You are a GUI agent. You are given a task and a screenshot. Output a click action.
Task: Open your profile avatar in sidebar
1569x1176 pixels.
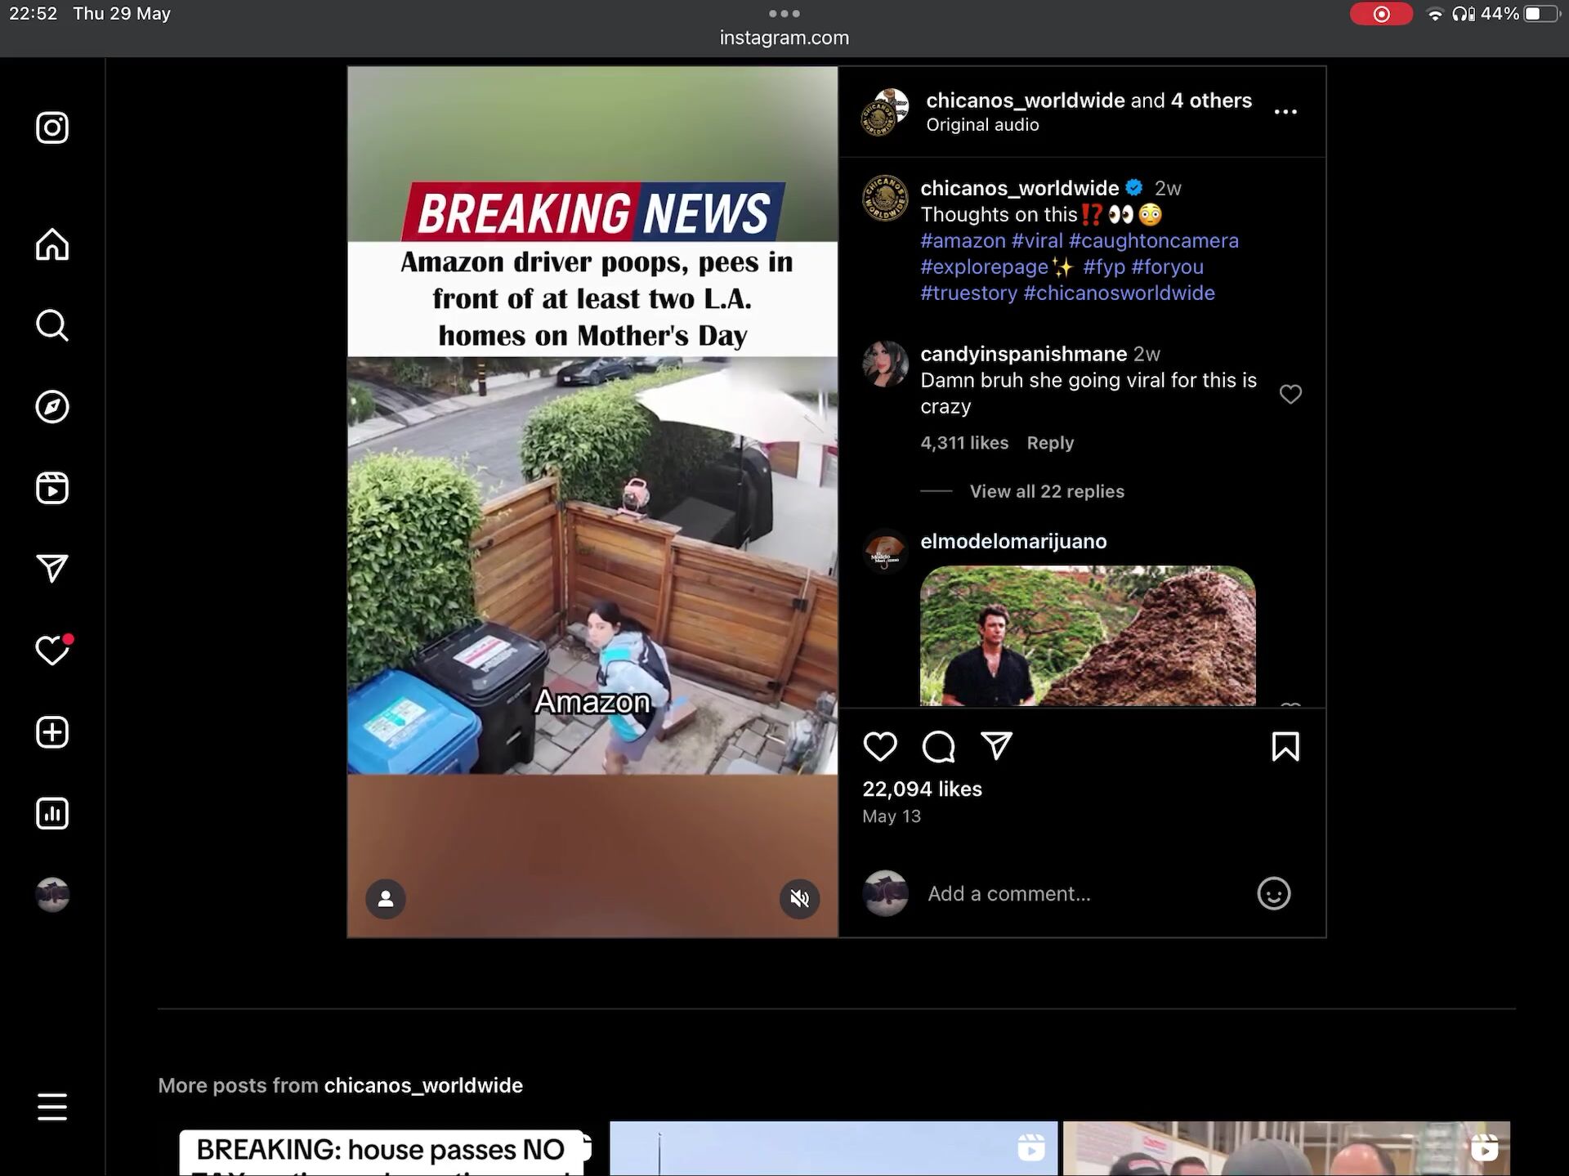(52, 895)
